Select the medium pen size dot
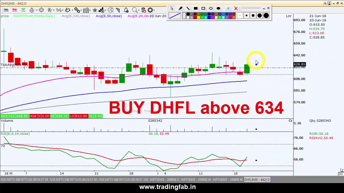 [253, 16]
